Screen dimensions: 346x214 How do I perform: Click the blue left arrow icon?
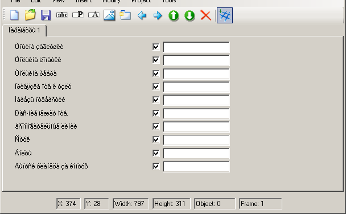(142, 15)
